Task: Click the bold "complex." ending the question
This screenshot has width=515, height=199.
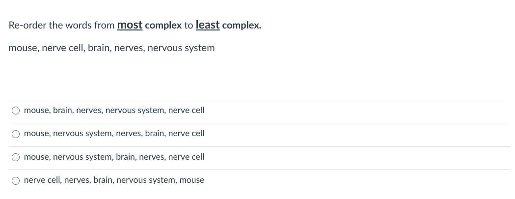Action: (x=242, y=26)
